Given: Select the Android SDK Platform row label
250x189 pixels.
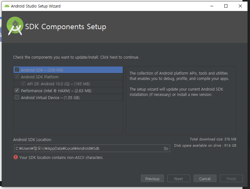Looking at the screenshot, I should (40, 77).
